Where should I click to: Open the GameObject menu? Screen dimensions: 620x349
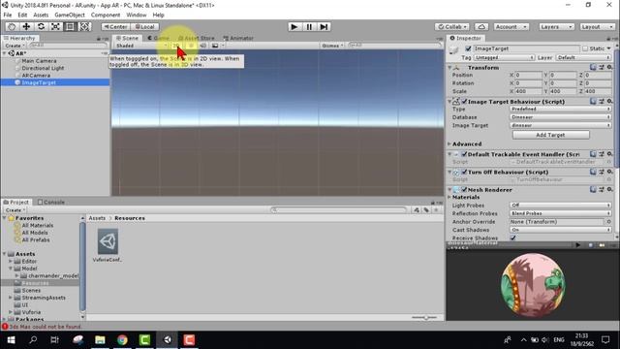pyautogui.click(x=70, y=15)
